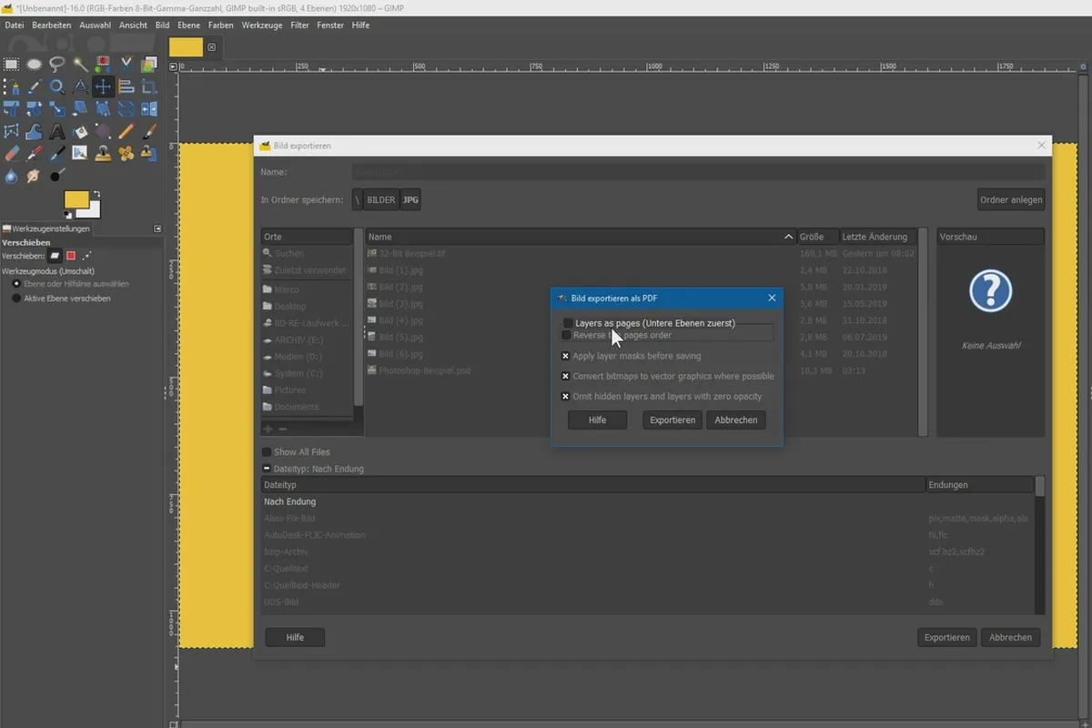Activate the Text tool in the toolbox

click(57, 132)
